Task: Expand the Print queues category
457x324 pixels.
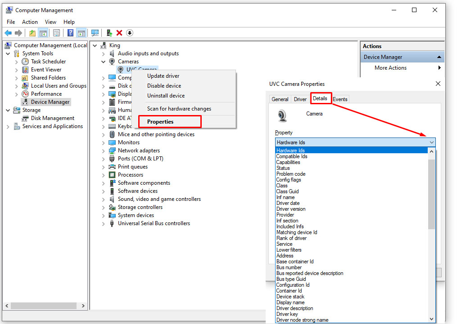Action: pos(103,167)
